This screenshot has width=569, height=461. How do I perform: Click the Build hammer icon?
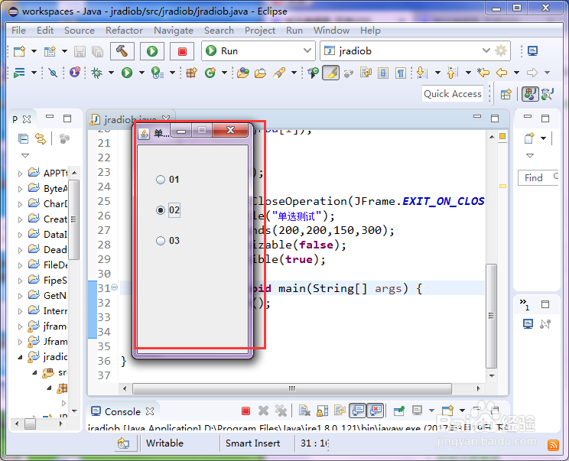coord(122,50)
